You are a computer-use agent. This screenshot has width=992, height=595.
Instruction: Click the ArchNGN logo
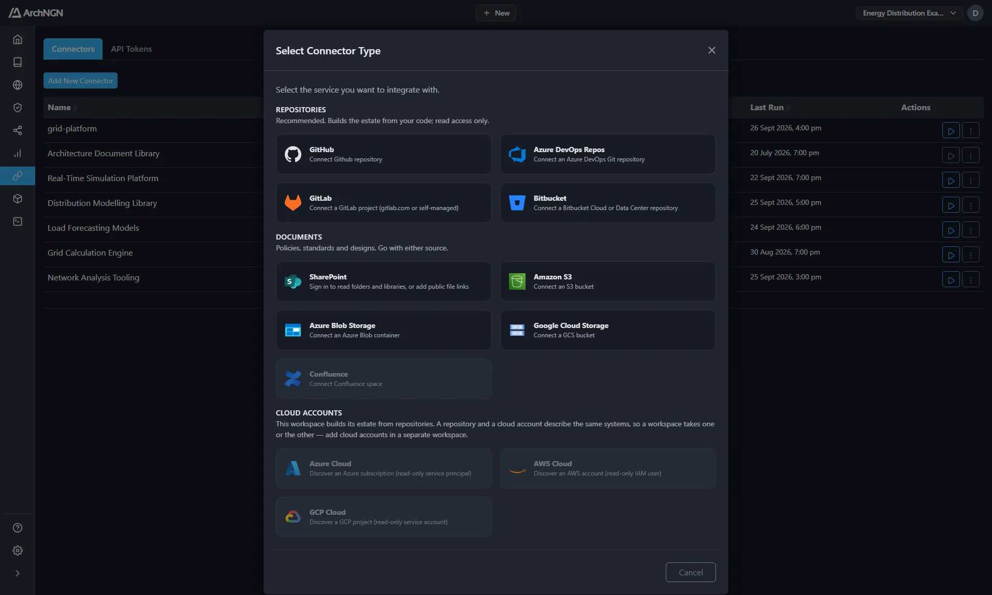pos(36,13)
